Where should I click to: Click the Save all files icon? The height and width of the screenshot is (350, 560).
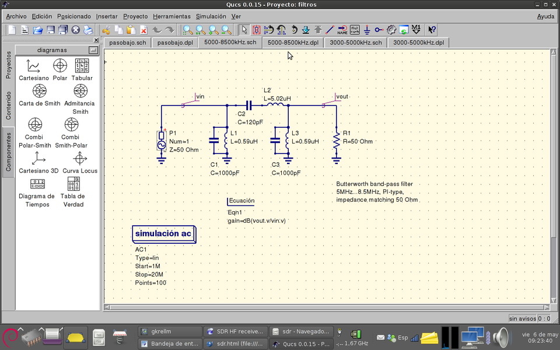click(x=63, y=30)
